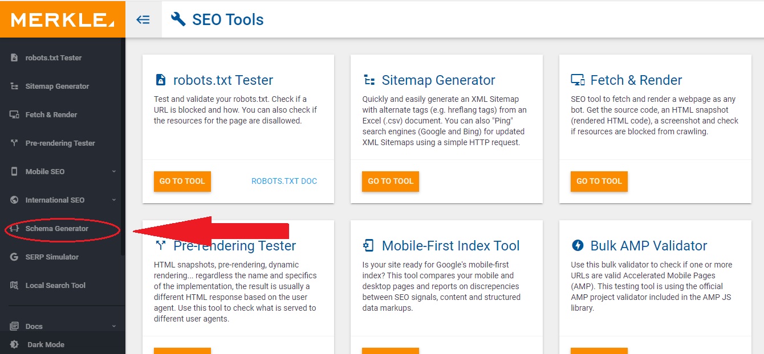This screenshot has height=354, width=764.
Task: Click SERP Simulator Google icon
Action: 14,257
